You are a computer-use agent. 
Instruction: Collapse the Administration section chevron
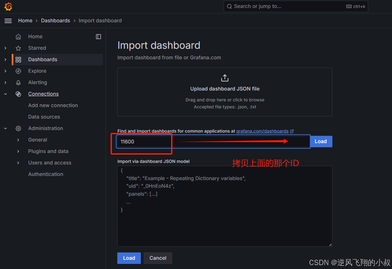tap(5, 128)
